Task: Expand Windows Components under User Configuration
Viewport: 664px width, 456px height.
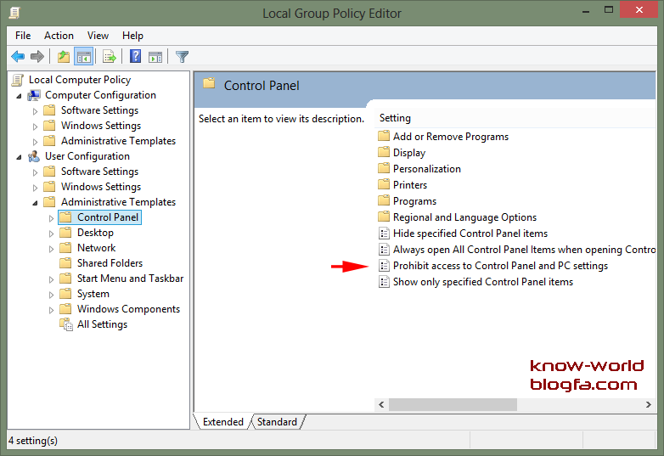Action: 51,309
